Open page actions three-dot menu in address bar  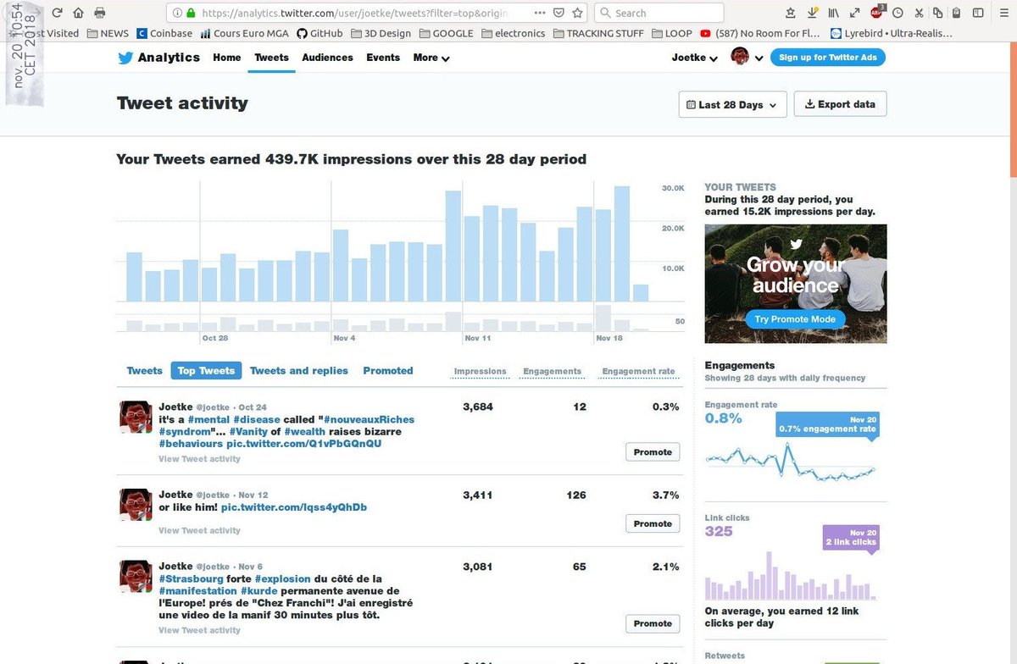click(541, 13)
